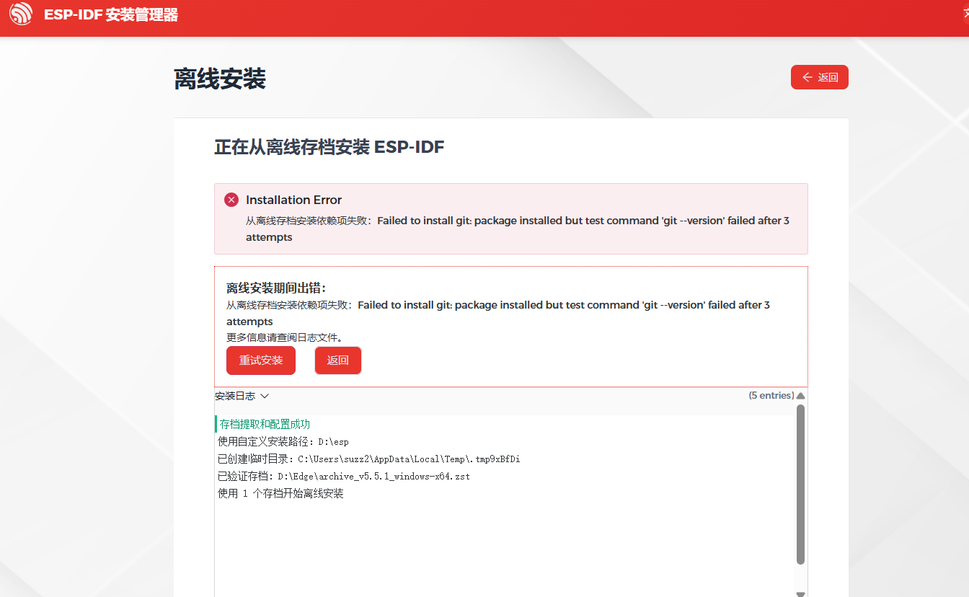Click the 重试安装 retry button
This screenshot has height=597, width=969.
261,361
